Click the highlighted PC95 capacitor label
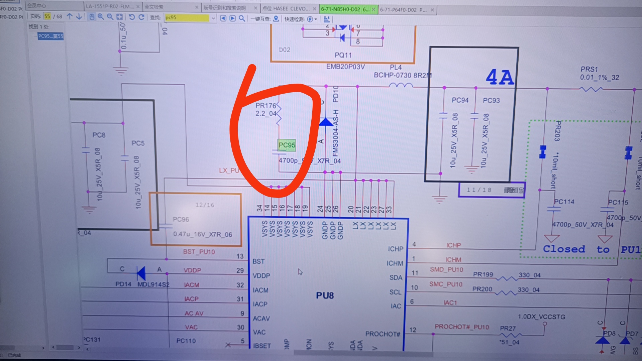642x361 pixels. 287,145
